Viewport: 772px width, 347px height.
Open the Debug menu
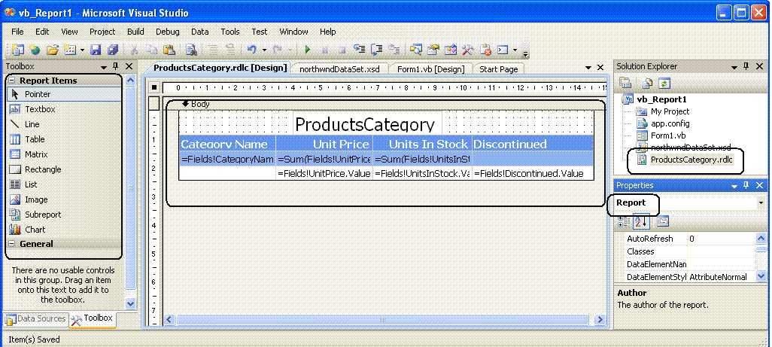pyautogui.click(x=168, y=32)
